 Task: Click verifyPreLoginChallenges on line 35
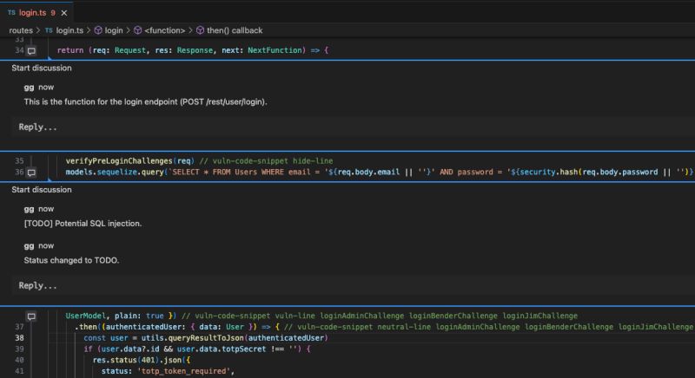(x=119, y=161)
